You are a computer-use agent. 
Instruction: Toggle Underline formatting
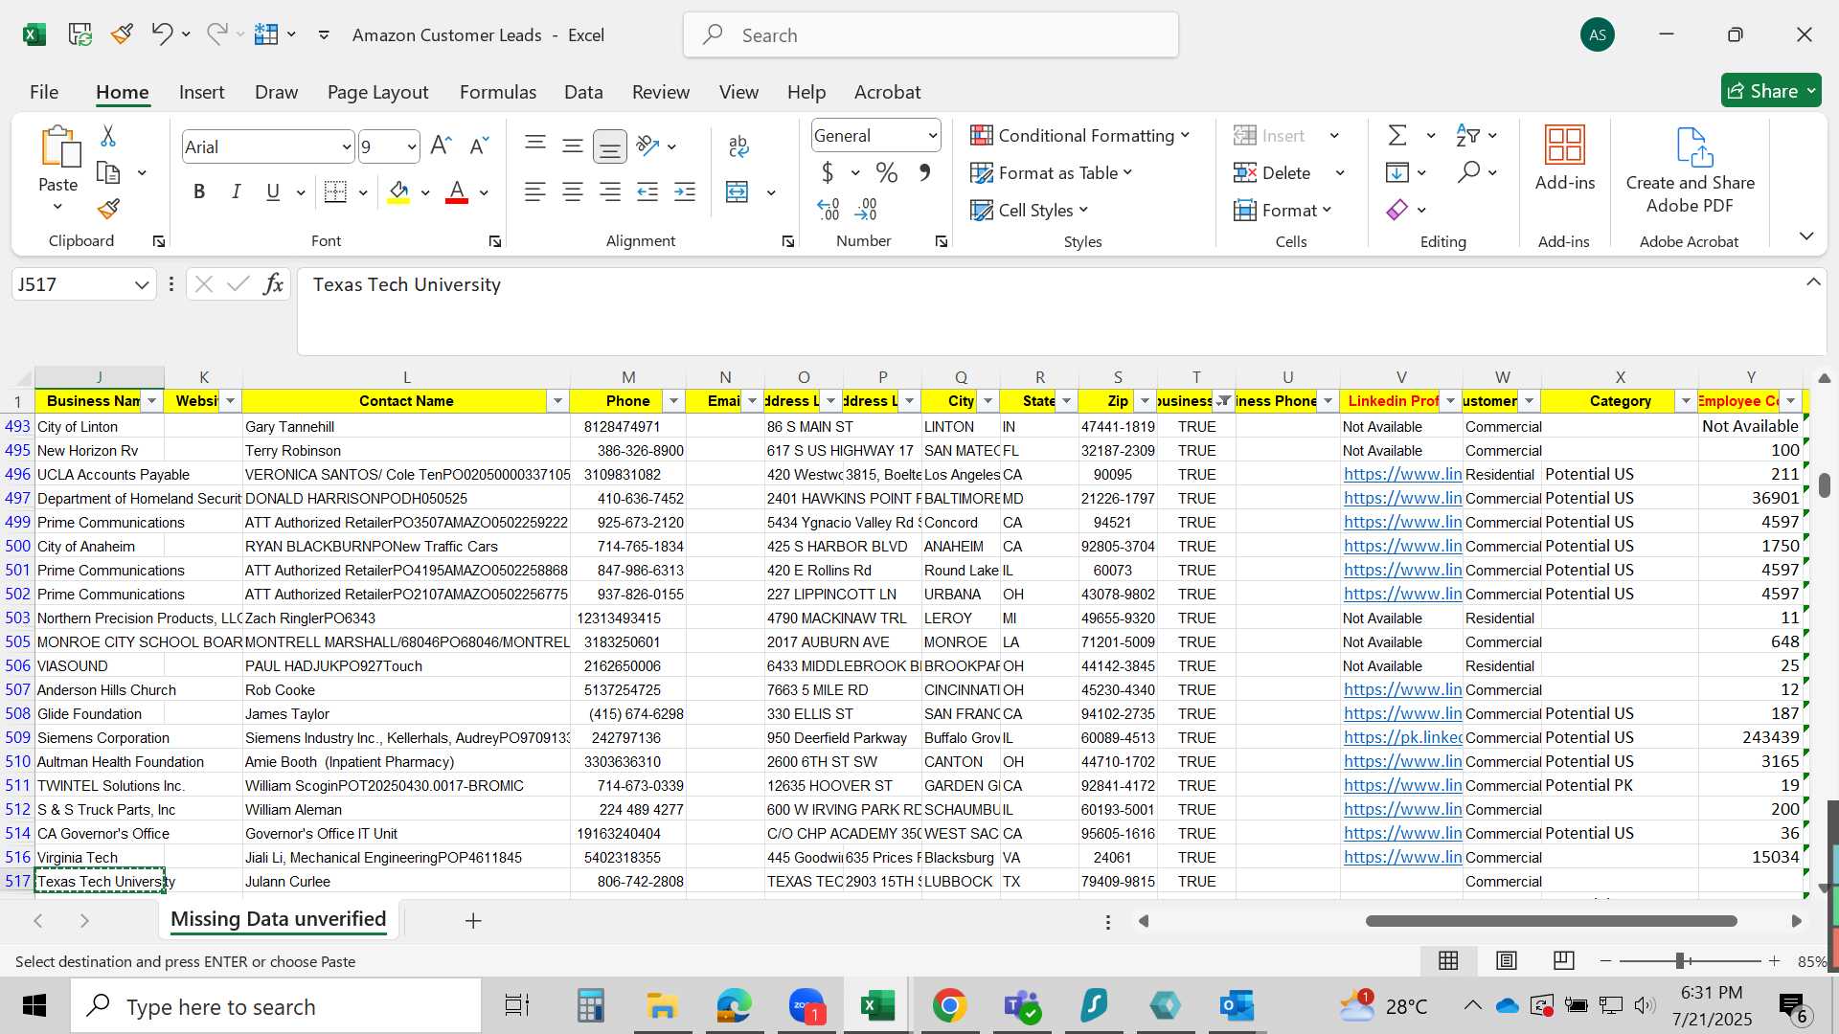(273, 191)
